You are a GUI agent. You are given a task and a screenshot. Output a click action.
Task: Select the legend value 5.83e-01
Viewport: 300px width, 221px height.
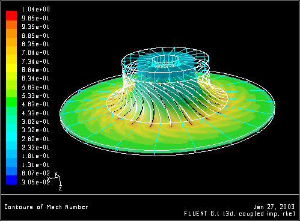pos(35,87)
